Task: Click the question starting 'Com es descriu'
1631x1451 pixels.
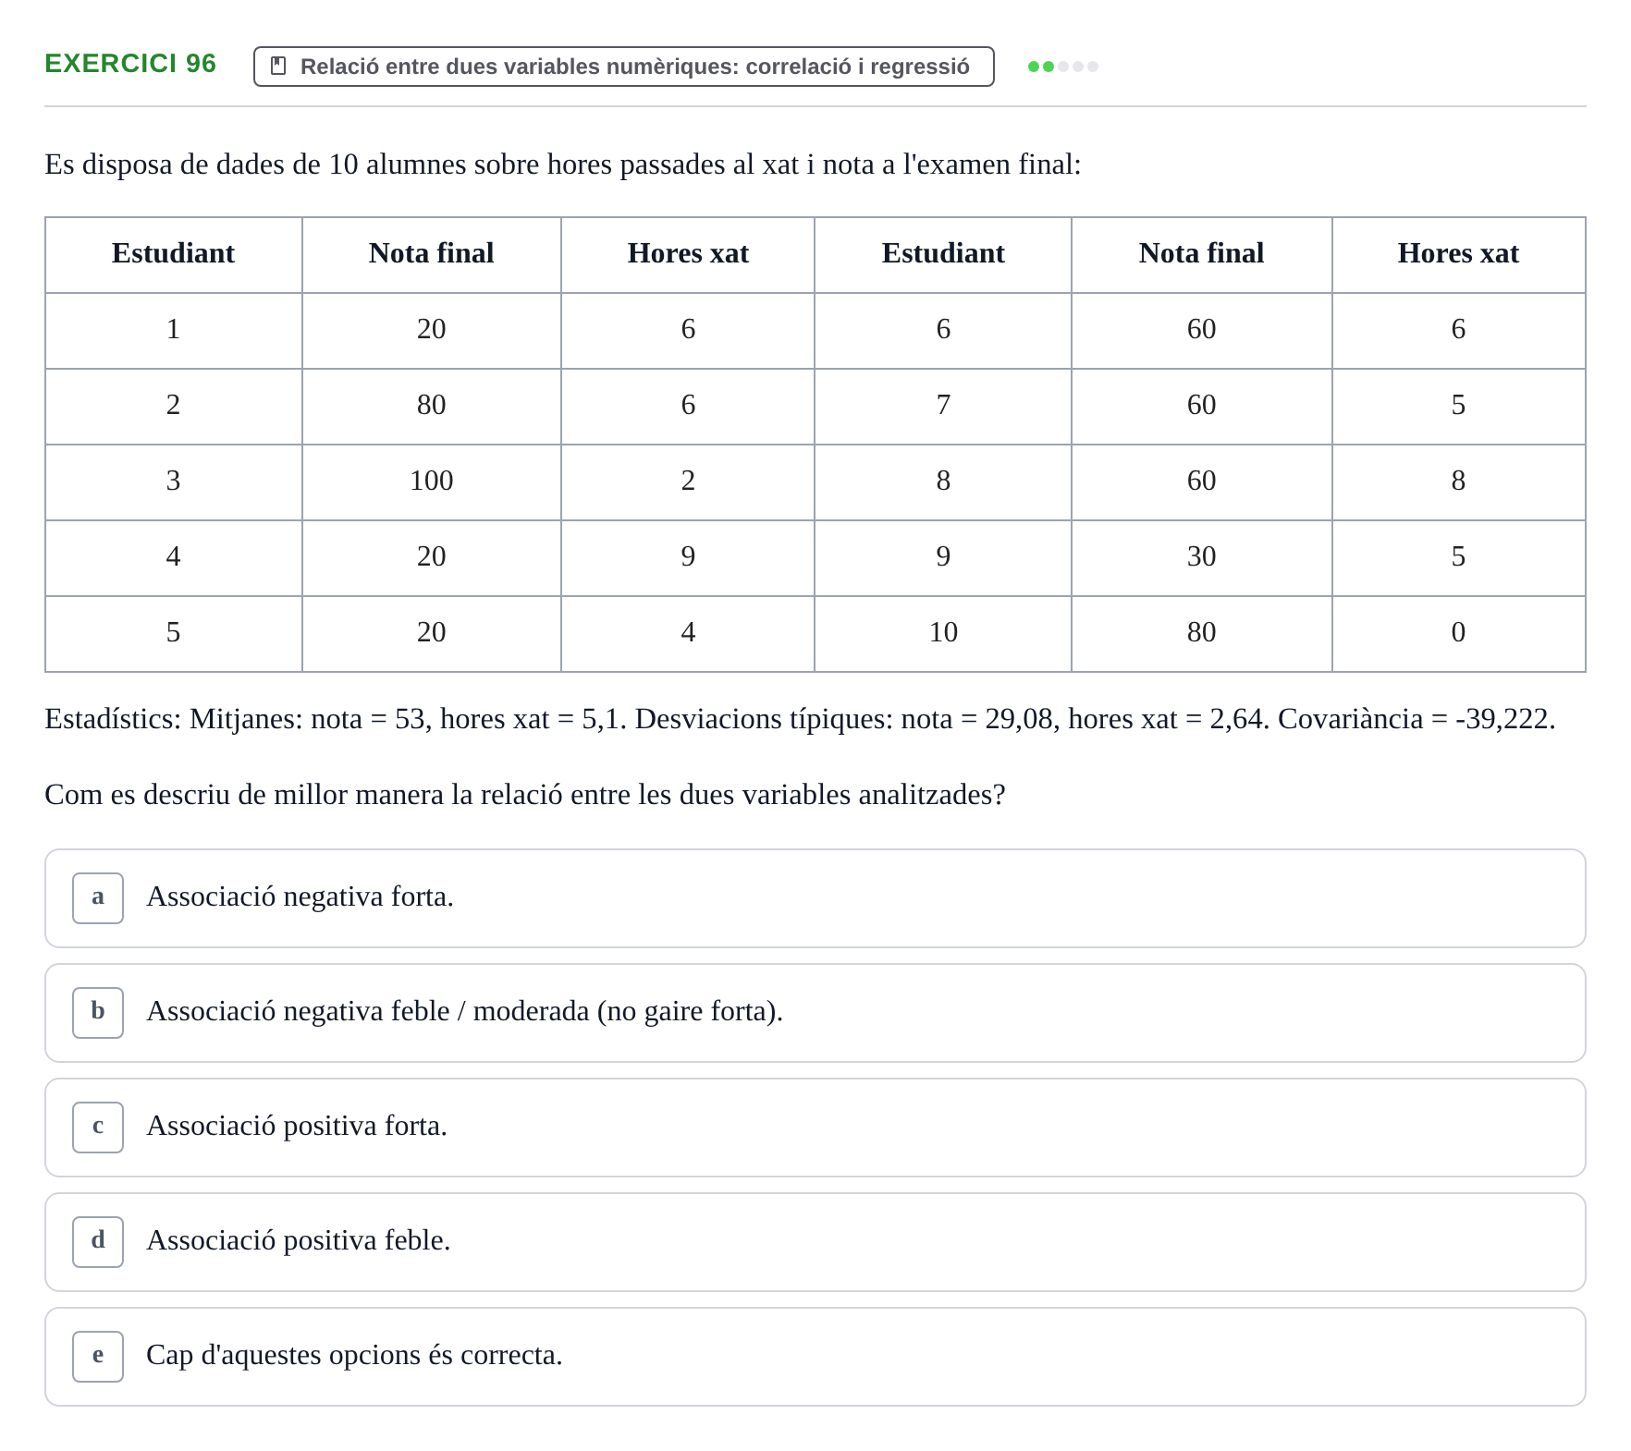Action: 524,795
